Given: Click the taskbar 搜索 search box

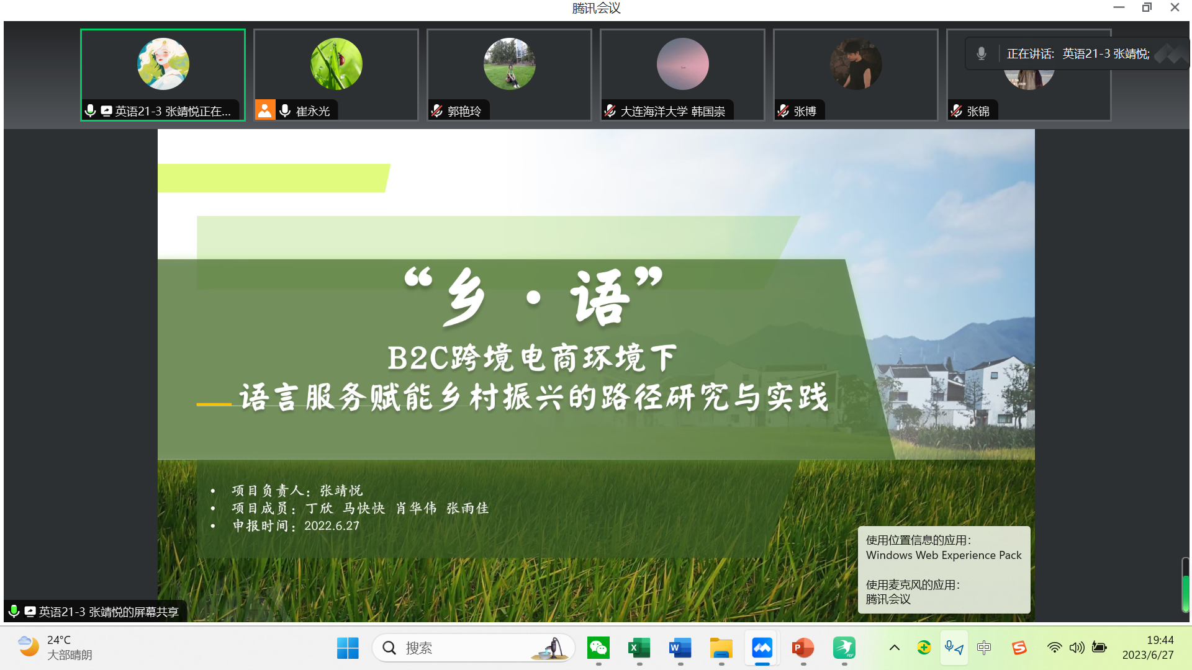Looking at the screenshot, I should click(x=474, y=648).
